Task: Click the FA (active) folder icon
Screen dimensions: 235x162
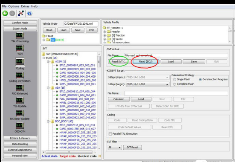Action: click(48, 40)
